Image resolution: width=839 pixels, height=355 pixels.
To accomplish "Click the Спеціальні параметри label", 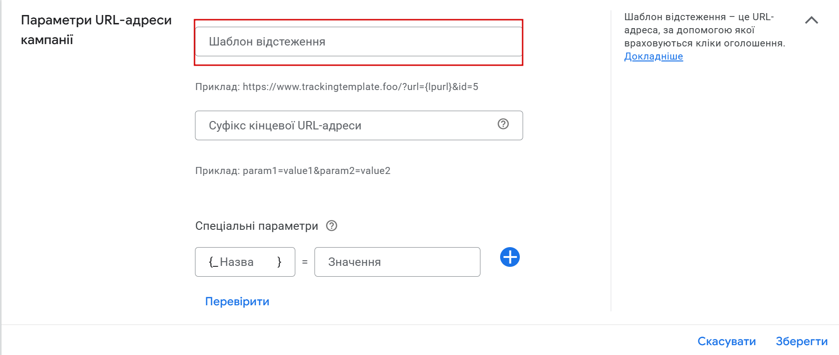I will (x=256, y=226).
